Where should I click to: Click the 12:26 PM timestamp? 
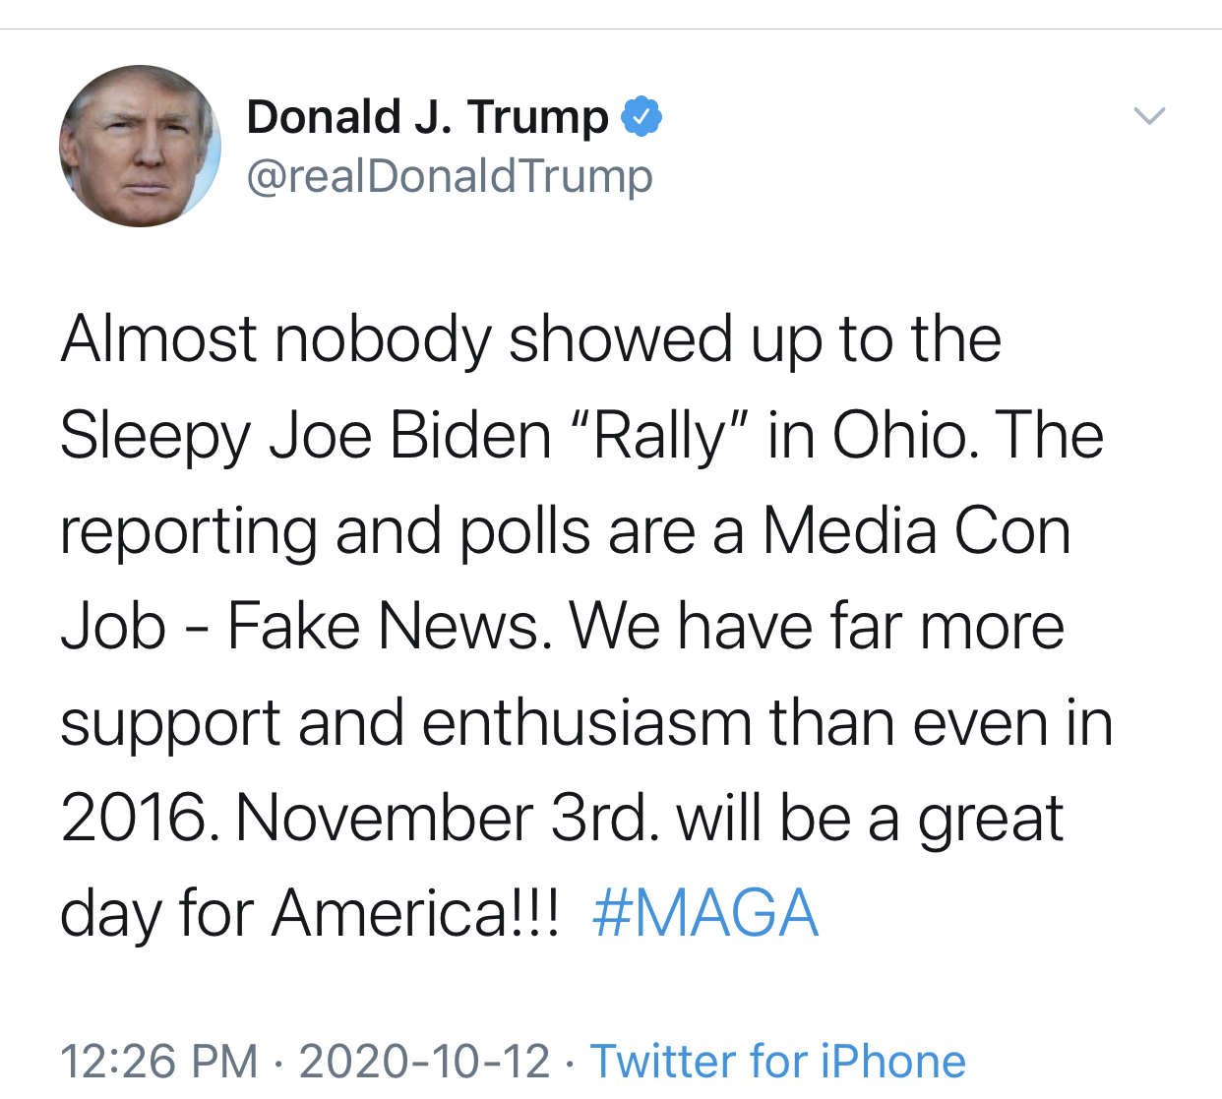click(x=158, y=1061)
